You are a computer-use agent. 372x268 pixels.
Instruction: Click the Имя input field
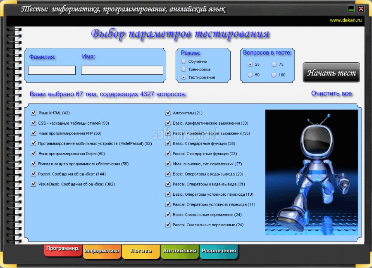(x=122, y=70)
